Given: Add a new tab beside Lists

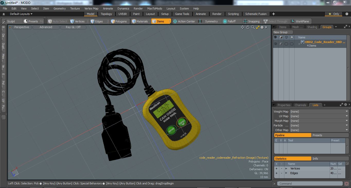Looking at the screenshot, I should point(325,105).
